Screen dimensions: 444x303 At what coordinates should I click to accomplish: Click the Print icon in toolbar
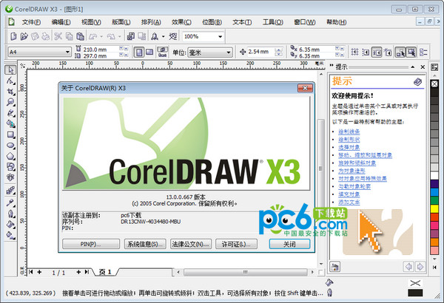pos(46,36)
